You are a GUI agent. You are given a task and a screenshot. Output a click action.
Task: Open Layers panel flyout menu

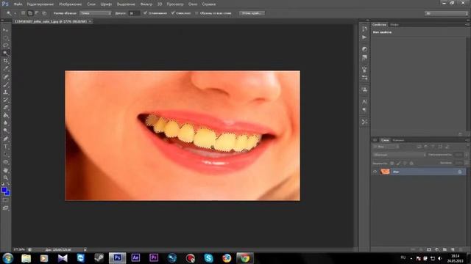point(467,140)
